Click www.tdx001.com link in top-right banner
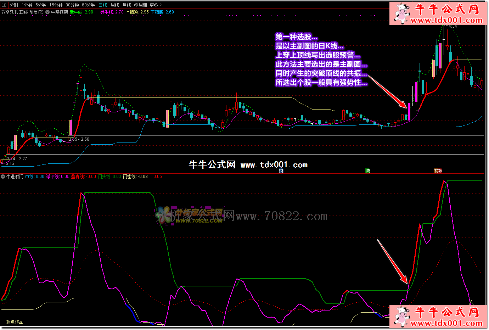The height and width of the screenshot is (330, 489). tap(446, 20)
